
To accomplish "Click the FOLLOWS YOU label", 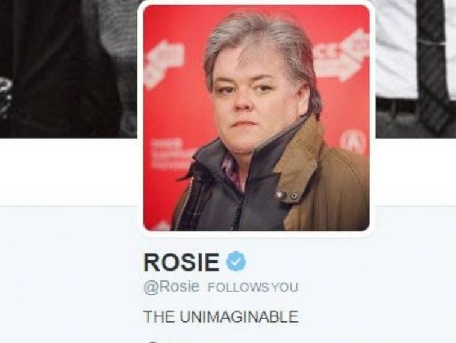I will pyautogui.click(x=253, y=287).
